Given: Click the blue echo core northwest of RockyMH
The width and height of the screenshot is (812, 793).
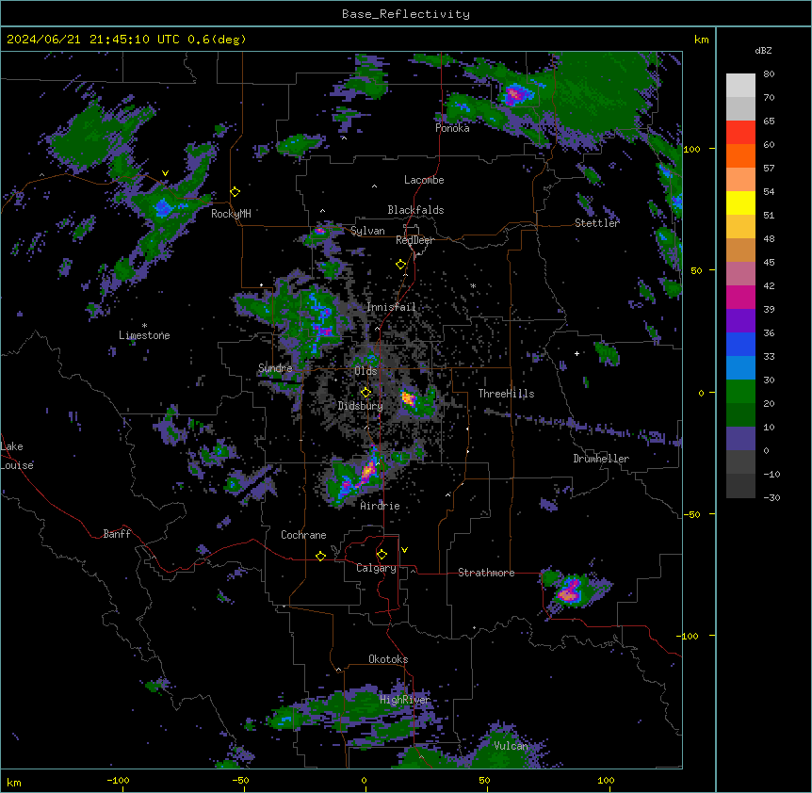Looking at the screenshot, I should pyautogui.click(x=164, y=207).
